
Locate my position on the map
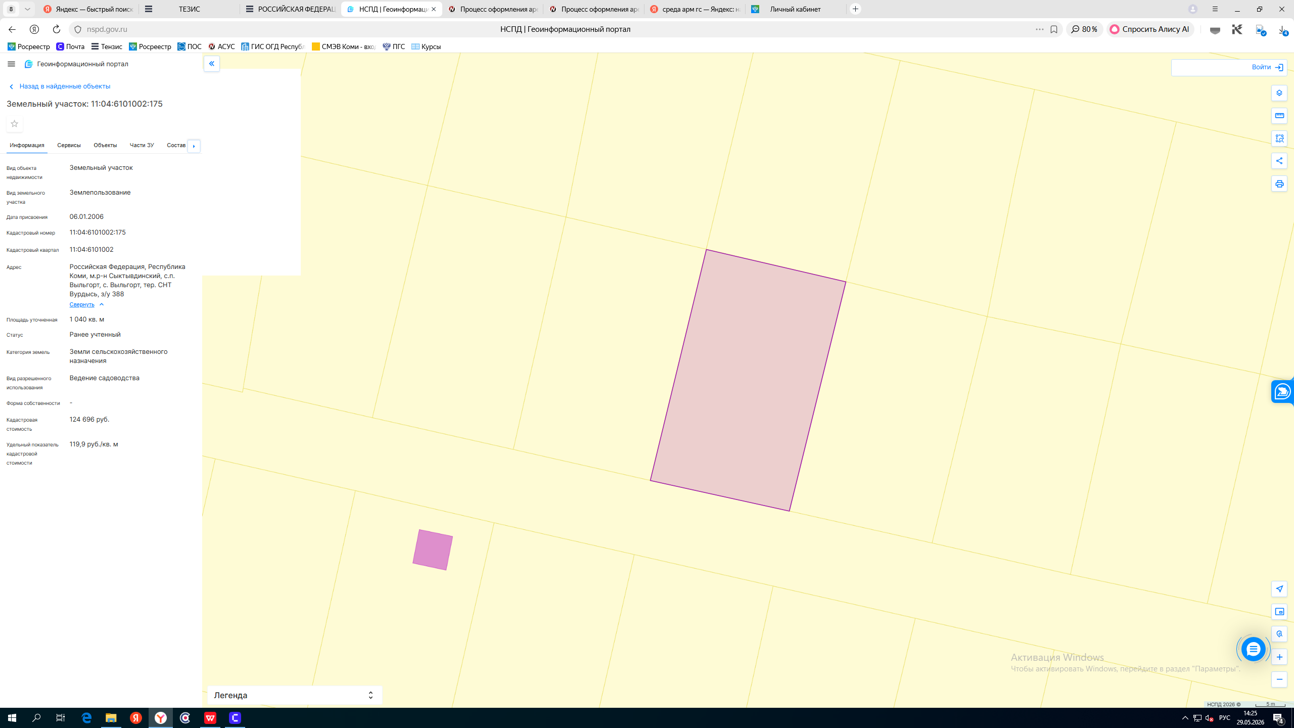point(1279,589)
